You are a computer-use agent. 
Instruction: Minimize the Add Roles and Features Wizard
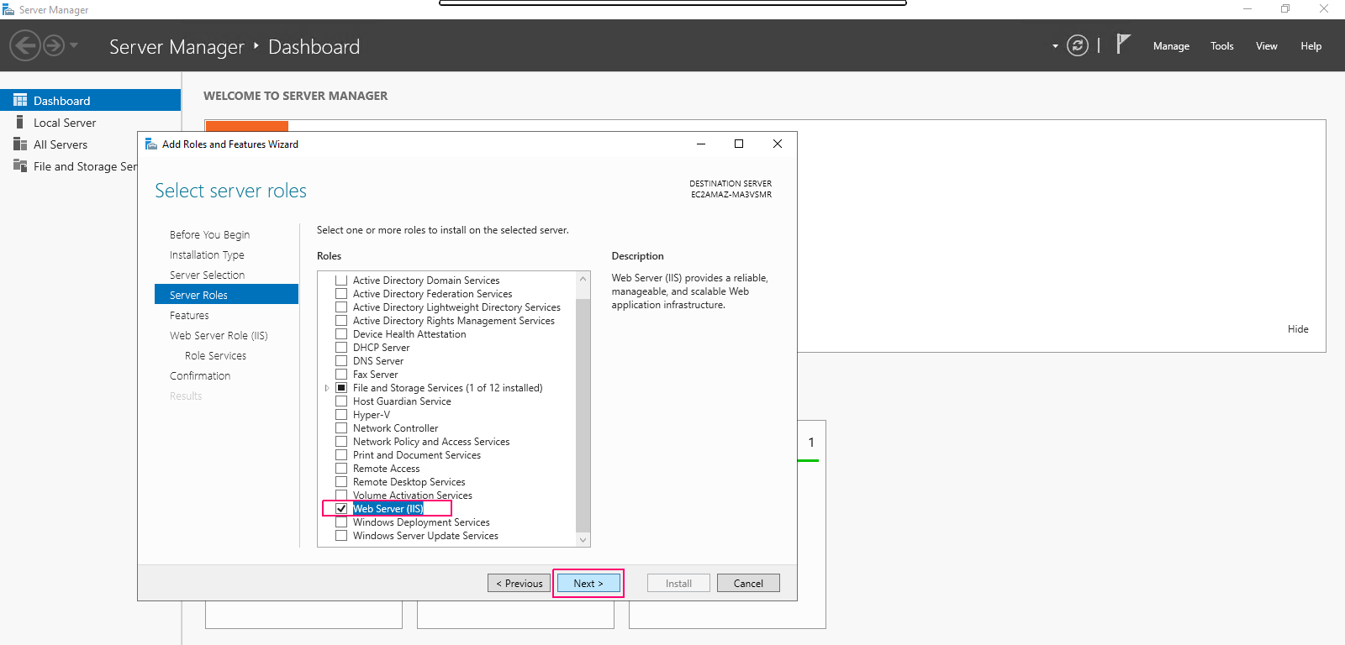tap(701, 144)
